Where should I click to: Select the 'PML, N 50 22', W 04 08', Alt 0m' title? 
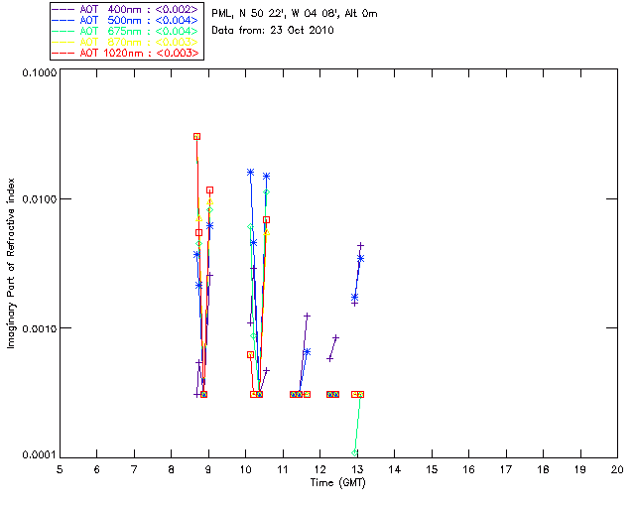pos(295,14)
